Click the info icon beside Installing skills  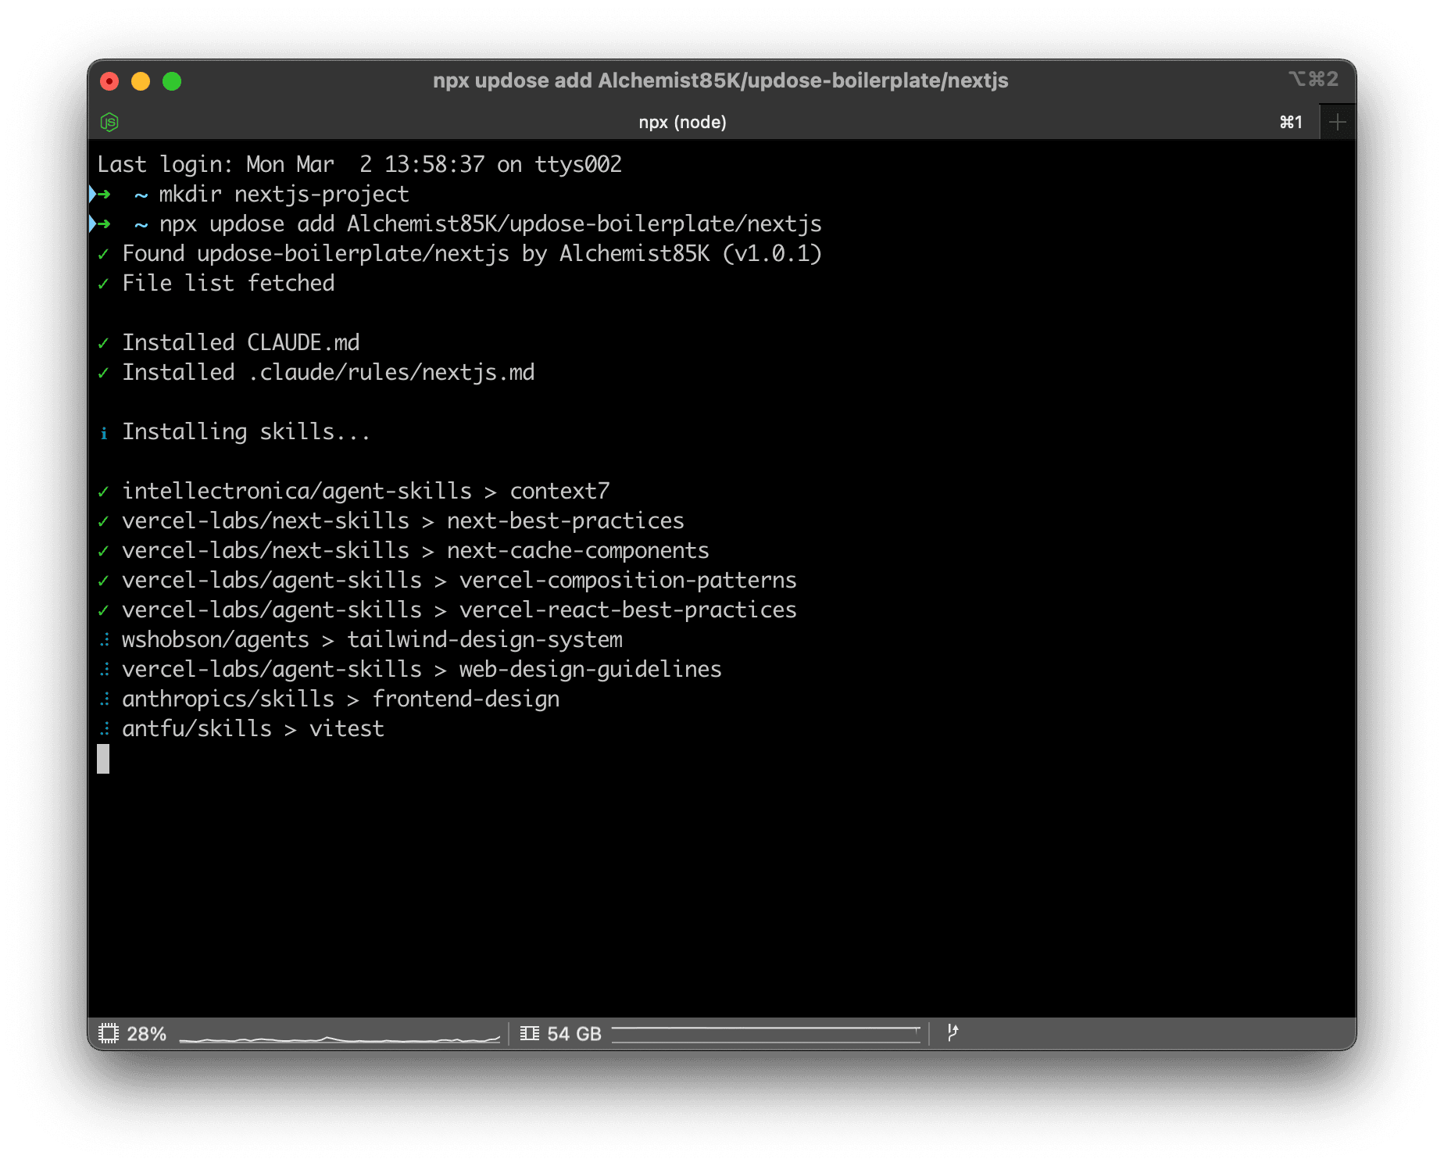pyautogui.click(x=105, y=432)
